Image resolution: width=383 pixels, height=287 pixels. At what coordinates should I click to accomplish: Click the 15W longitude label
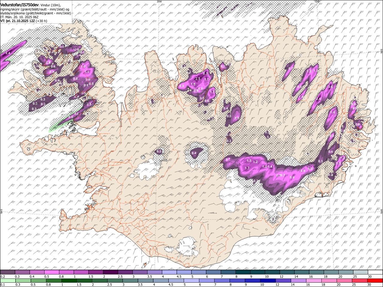coord(317,1)
